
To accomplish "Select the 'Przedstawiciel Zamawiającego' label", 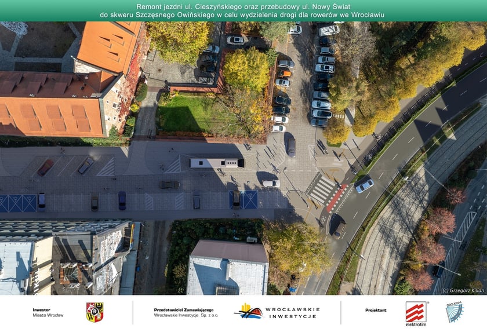I will point(184,310).
